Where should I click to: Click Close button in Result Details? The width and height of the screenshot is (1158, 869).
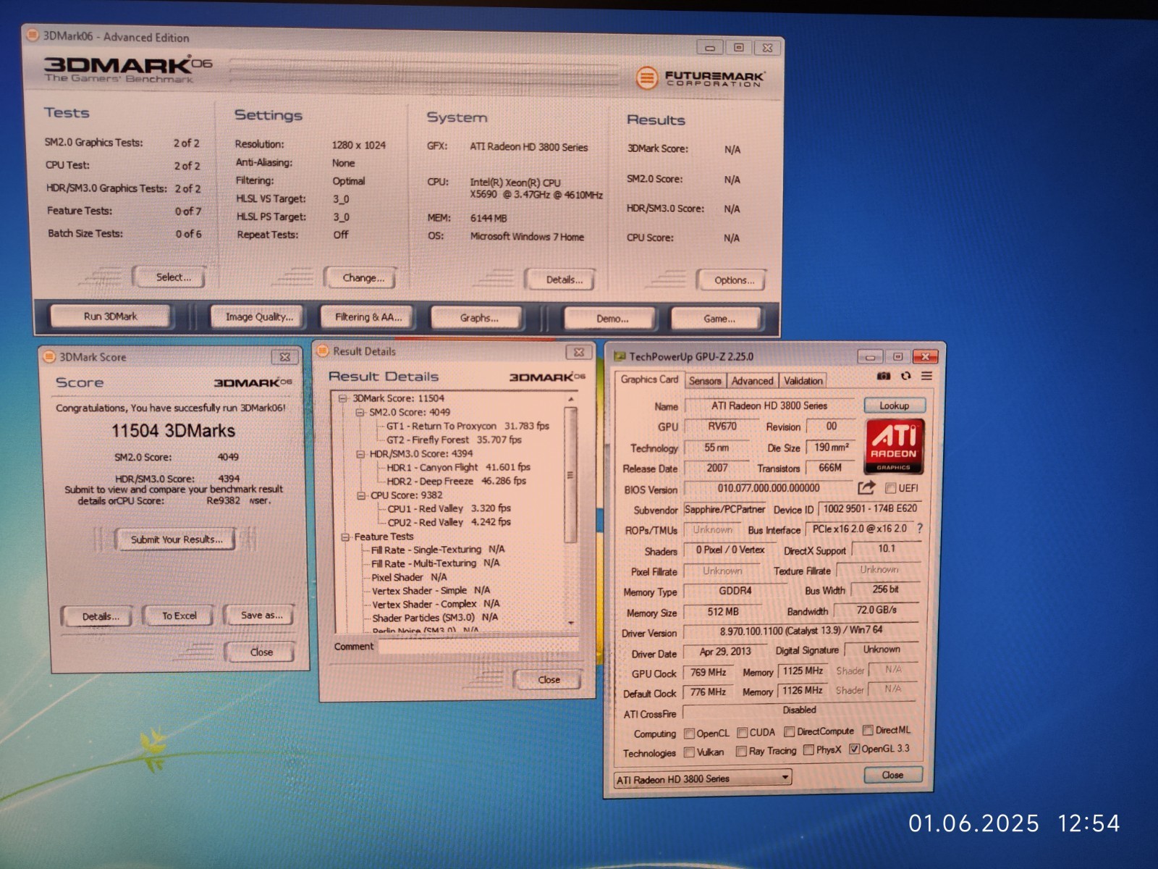[x=549, y=679]
